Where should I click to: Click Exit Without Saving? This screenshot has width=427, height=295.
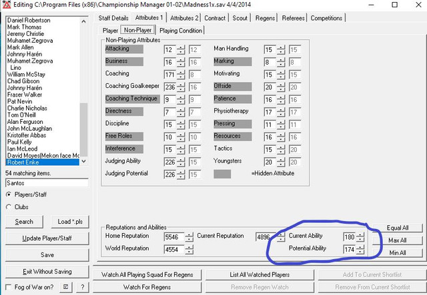coord(47,272)
